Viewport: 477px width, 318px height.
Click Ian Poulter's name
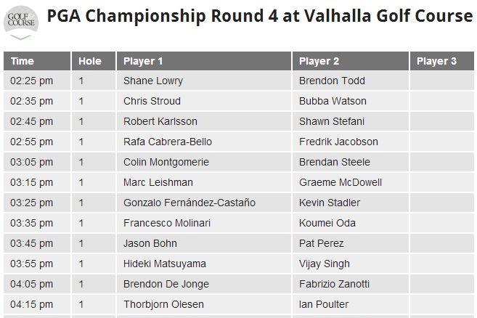324,304
